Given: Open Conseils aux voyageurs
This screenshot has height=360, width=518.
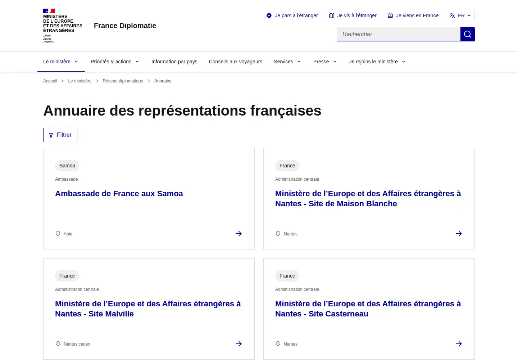Looking at the screenshot, I should pos(236,62).
